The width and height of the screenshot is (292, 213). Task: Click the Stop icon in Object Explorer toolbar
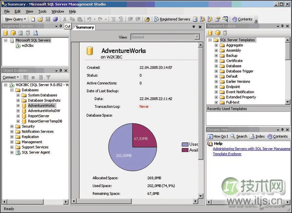[33, 77]
